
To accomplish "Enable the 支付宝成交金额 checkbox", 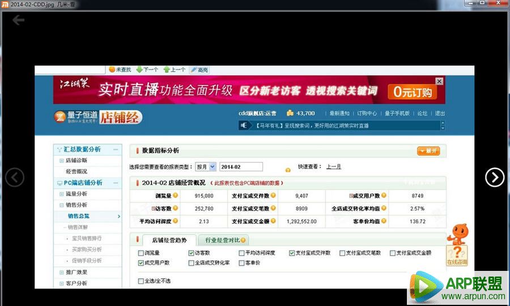I will 393,253.
